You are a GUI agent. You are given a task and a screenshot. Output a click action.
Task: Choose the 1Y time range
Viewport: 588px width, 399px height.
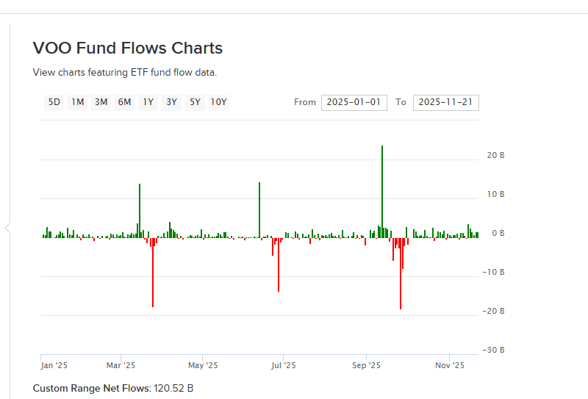(148, 102)
